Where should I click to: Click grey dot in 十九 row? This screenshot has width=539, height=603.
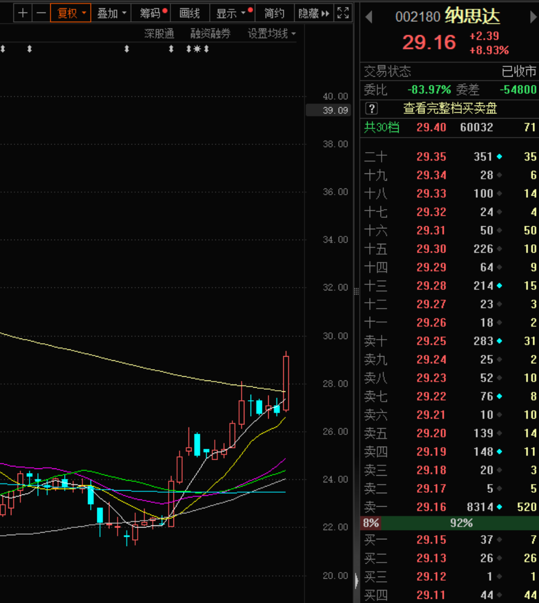pos(499,175)
